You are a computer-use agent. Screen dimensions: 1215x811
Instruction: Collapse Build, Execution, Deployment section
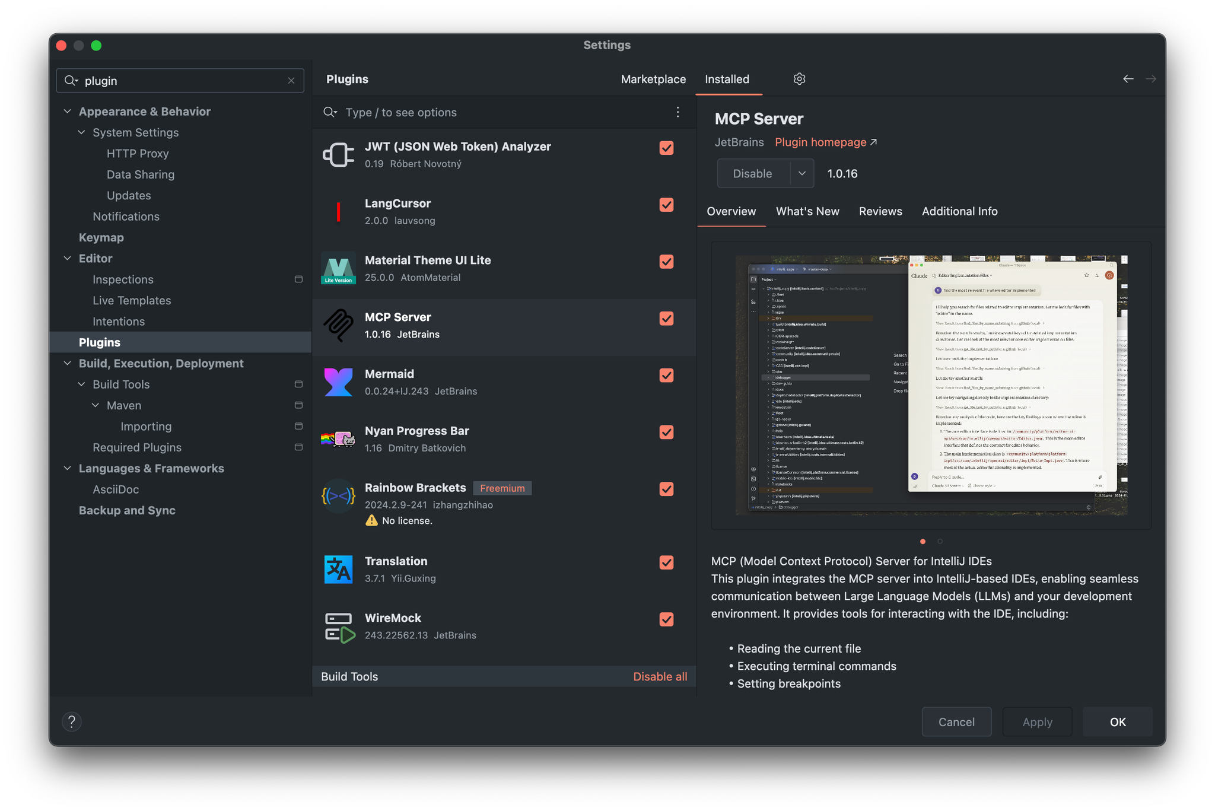tap(68, 364)
